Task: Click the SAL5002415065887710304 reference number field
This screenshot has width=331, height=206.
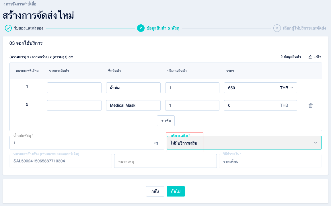Action: click(x=61, y=161)
